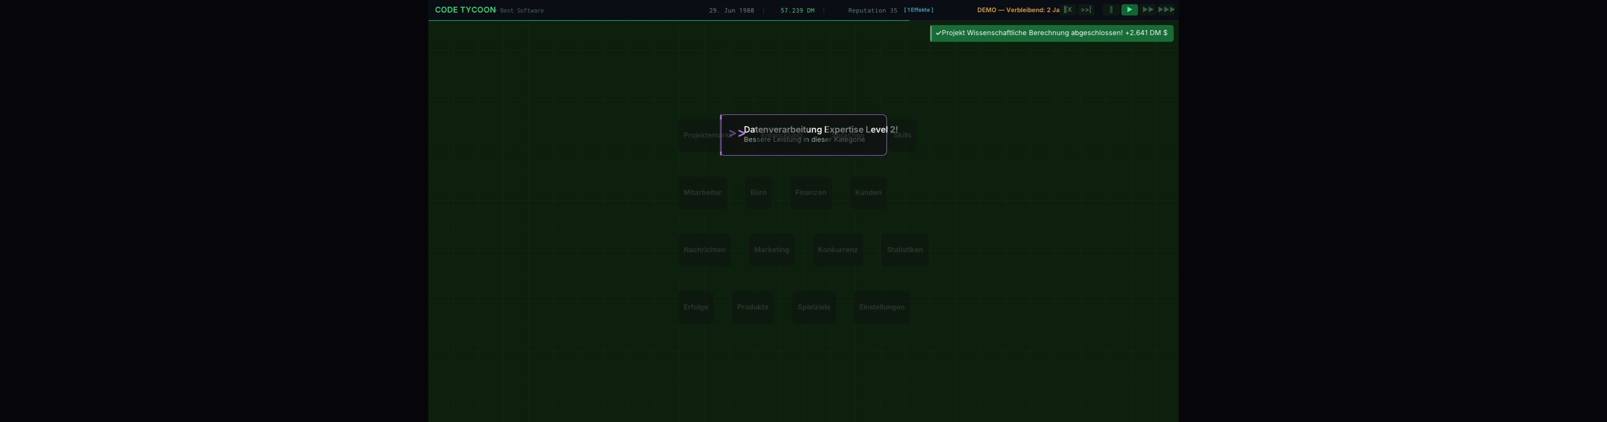The width and height of the screenshot is (1607, 422).
Task: Open the Mitarbeiter menu tile
Action: (703, 193)
